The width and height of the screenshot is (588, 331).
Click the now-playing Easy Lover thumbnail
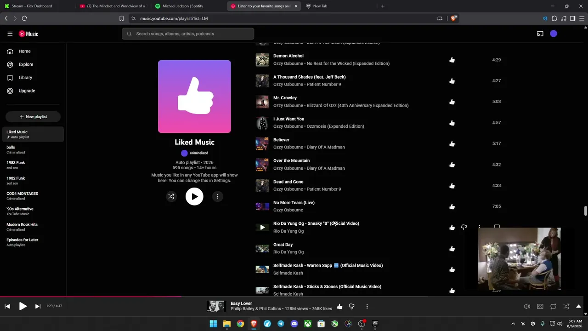216,306
